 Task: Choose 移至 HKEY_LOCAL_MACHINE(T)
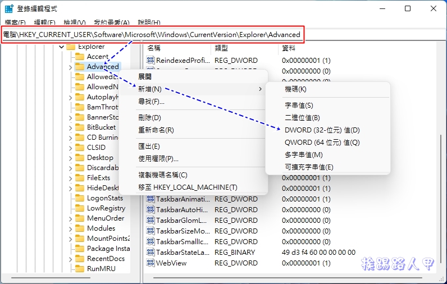point(193,187)
